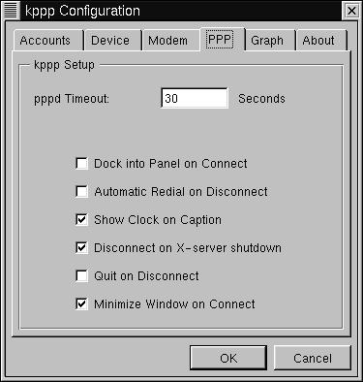Uncheck Show Clock on Caption
This screenshot has width=363, height=382.
[81, 220]
